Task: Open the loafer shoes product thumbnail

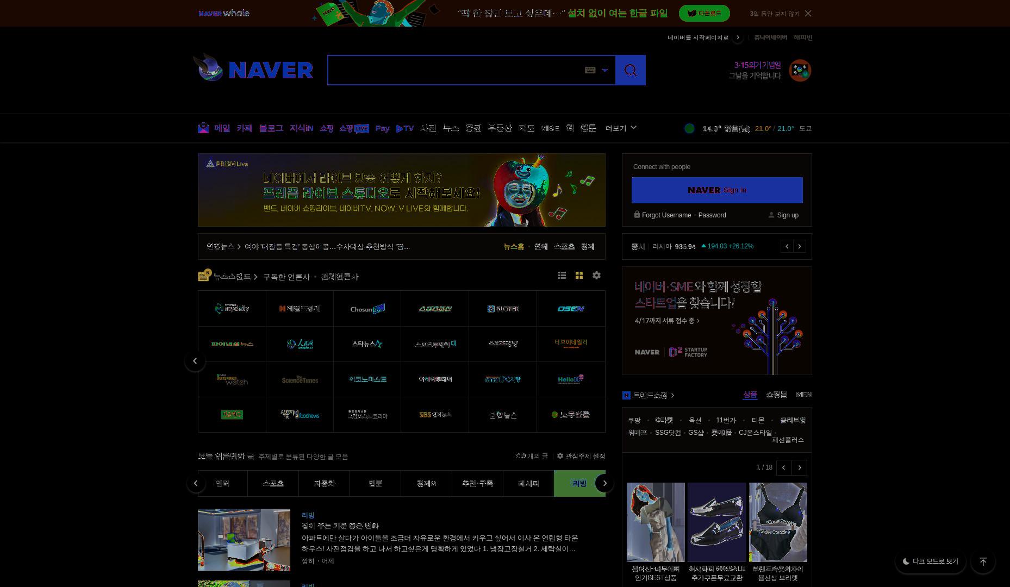Action: click(717, 522)
